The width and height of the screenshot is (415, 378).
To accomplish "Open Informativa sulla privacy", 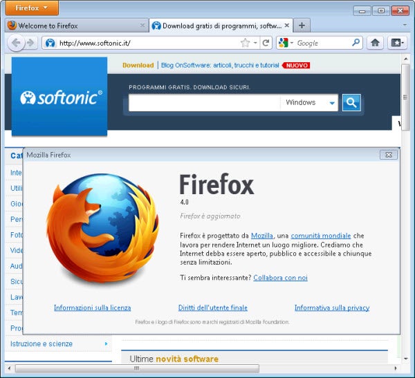I will coord(332,308).
